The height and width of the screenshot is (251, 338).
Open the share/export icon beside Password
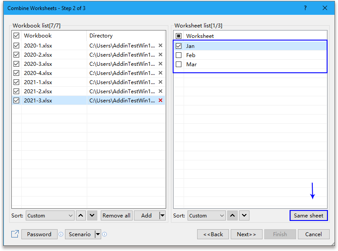15,234
